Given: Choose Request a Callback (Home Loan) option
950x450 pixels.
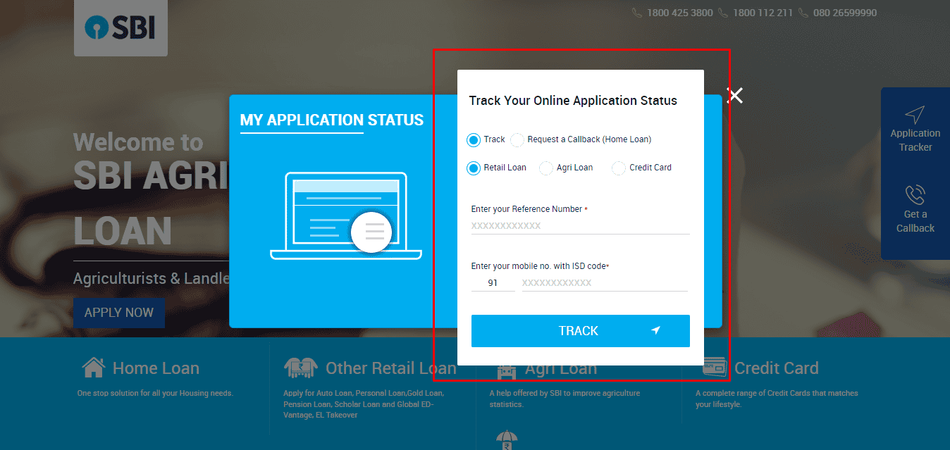Looking at the screenshot, I should pyautogui.click(x=517, y=139).
